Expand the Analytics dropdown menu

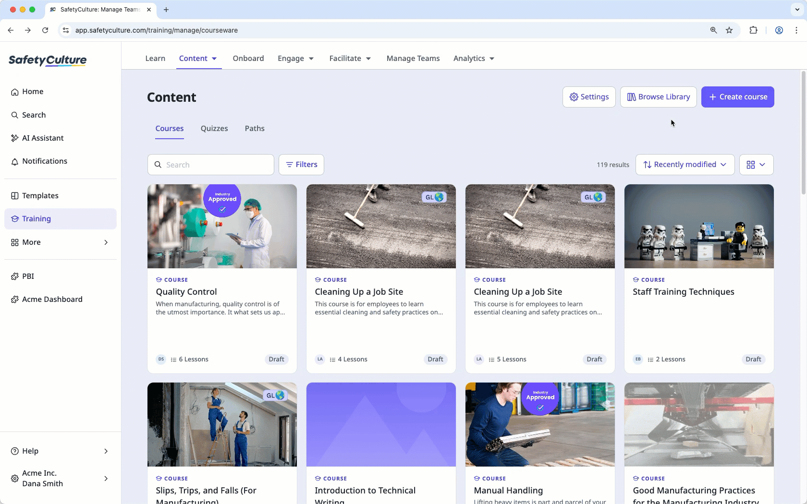pos(474,59)
